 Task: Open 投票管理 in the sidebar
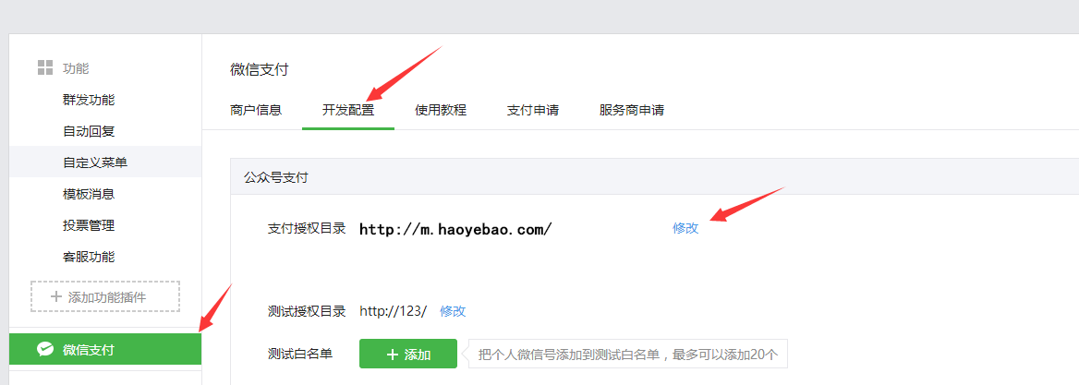(x=89, y=225)
